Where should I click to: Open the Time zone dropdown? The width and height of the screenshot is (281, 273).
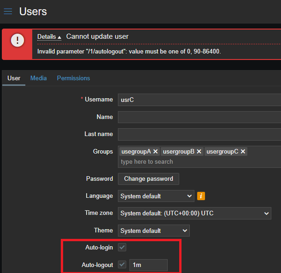[194, 213]
